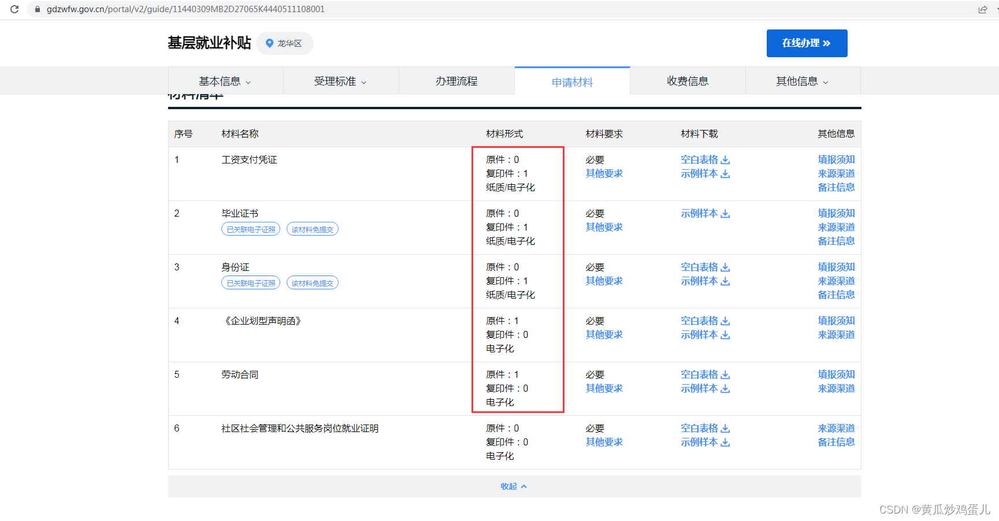Download 示例样本 for 劳动合同
Screen dimensions: 999x521
705,388
